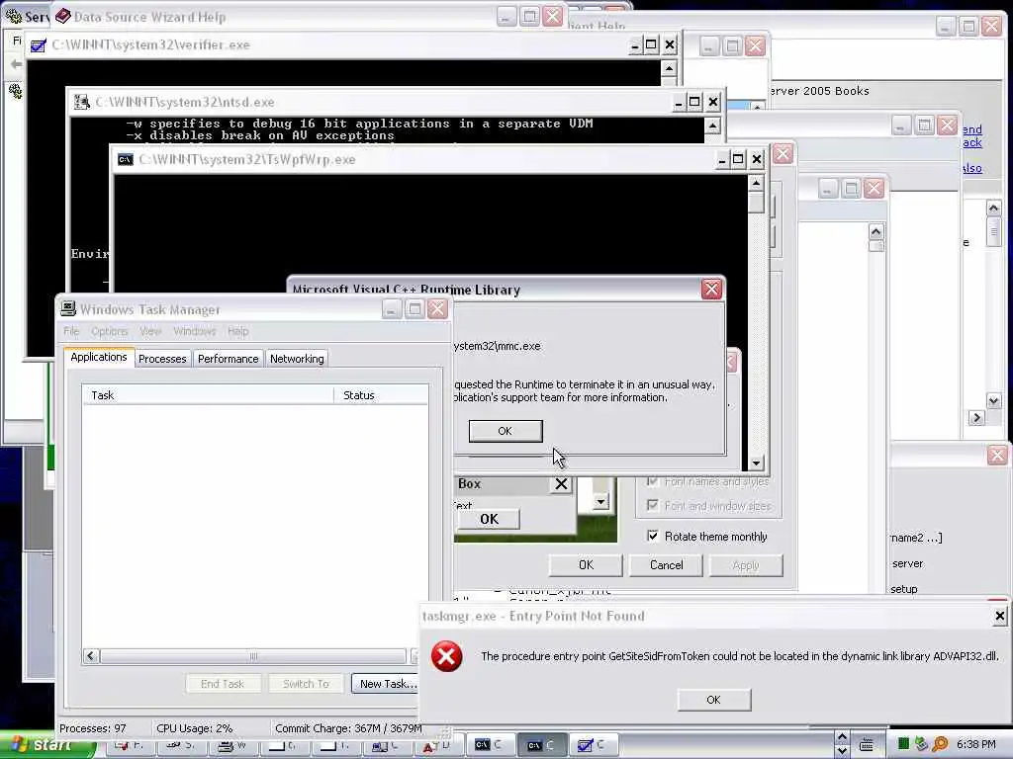Click the Processes: 97 status text
The height and width of the screenshot is (759, 1013).
92,728
